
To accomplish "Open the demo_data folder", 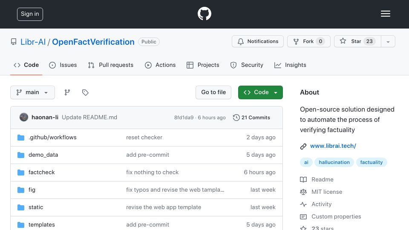I will tap(43, 155).
